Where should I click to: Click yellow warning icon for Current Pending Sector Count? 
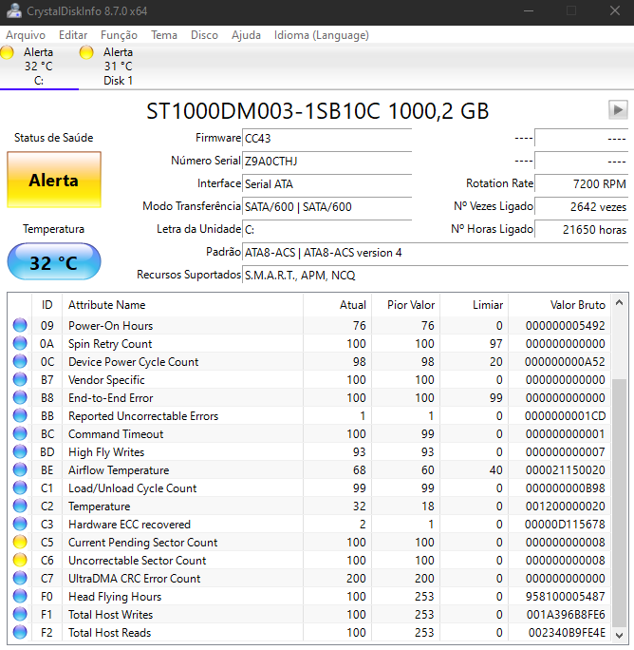[20, 543]
